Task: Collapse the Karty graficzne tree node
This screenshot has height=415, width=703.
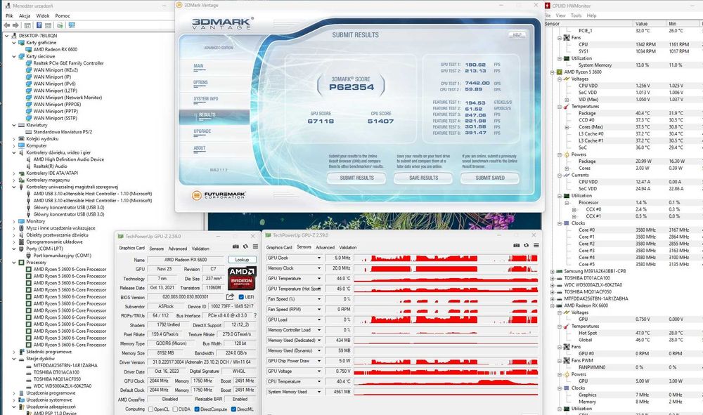Action: (x=14, y=43)
